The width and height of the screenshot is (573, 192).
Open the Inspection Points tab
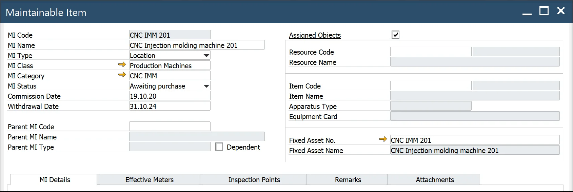click(254, 180)
